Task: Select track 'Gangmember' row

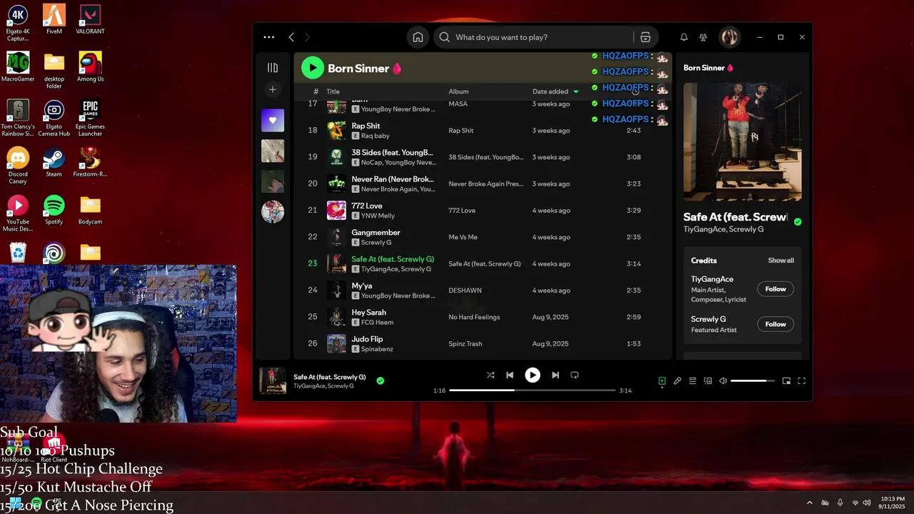Action: 482,237
